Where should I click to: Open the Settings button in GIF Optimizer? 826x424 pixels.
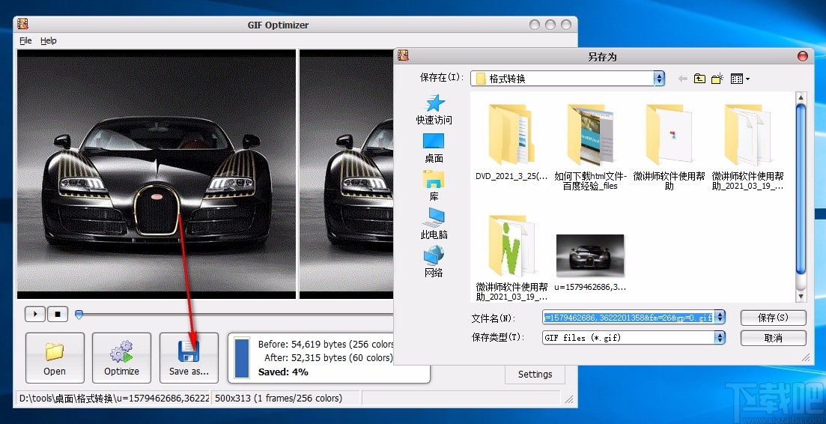(535, 375)
